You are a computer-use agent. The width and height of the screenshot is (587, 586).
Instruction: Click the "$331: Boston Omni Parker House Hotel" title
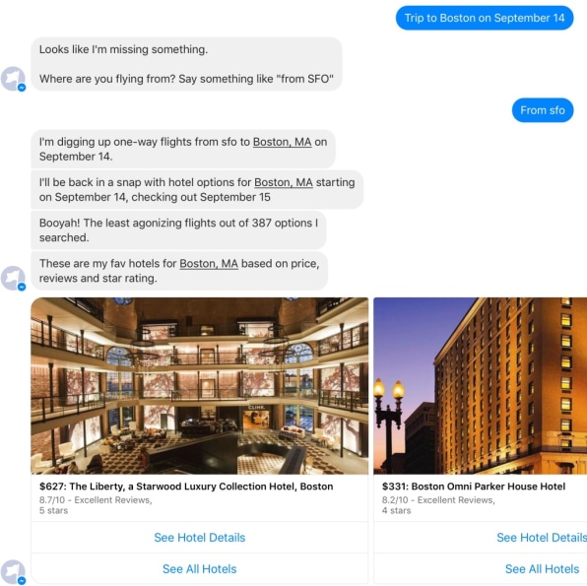(474, 487)
